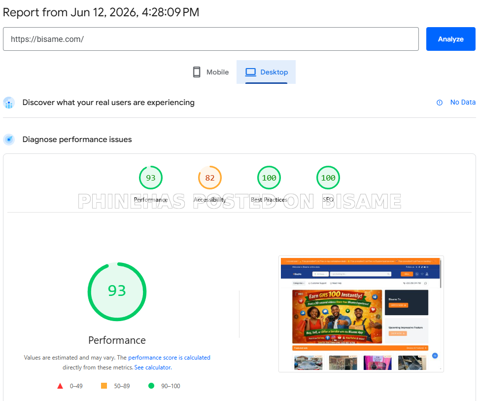Image resolution: width=479 pixels, height=401 pixels.
Task: Focus the URL field containing bisame.com
Action: (x=211, y=39)
